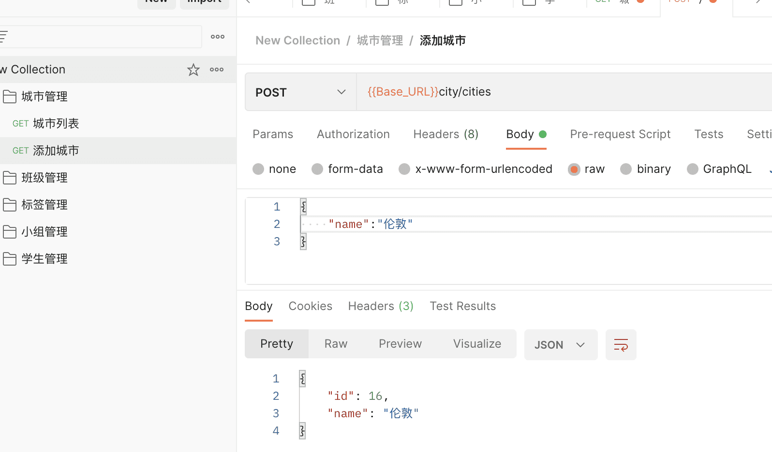Image resolution: width=772 pixels, height=452 pixels.
Task: Collapse the response JSON opening brace
Action: pos(302,379)
